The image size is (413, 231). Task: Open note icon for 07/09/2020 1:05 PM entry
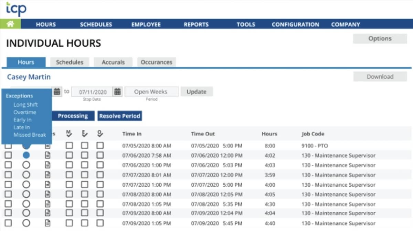[47, 223]
